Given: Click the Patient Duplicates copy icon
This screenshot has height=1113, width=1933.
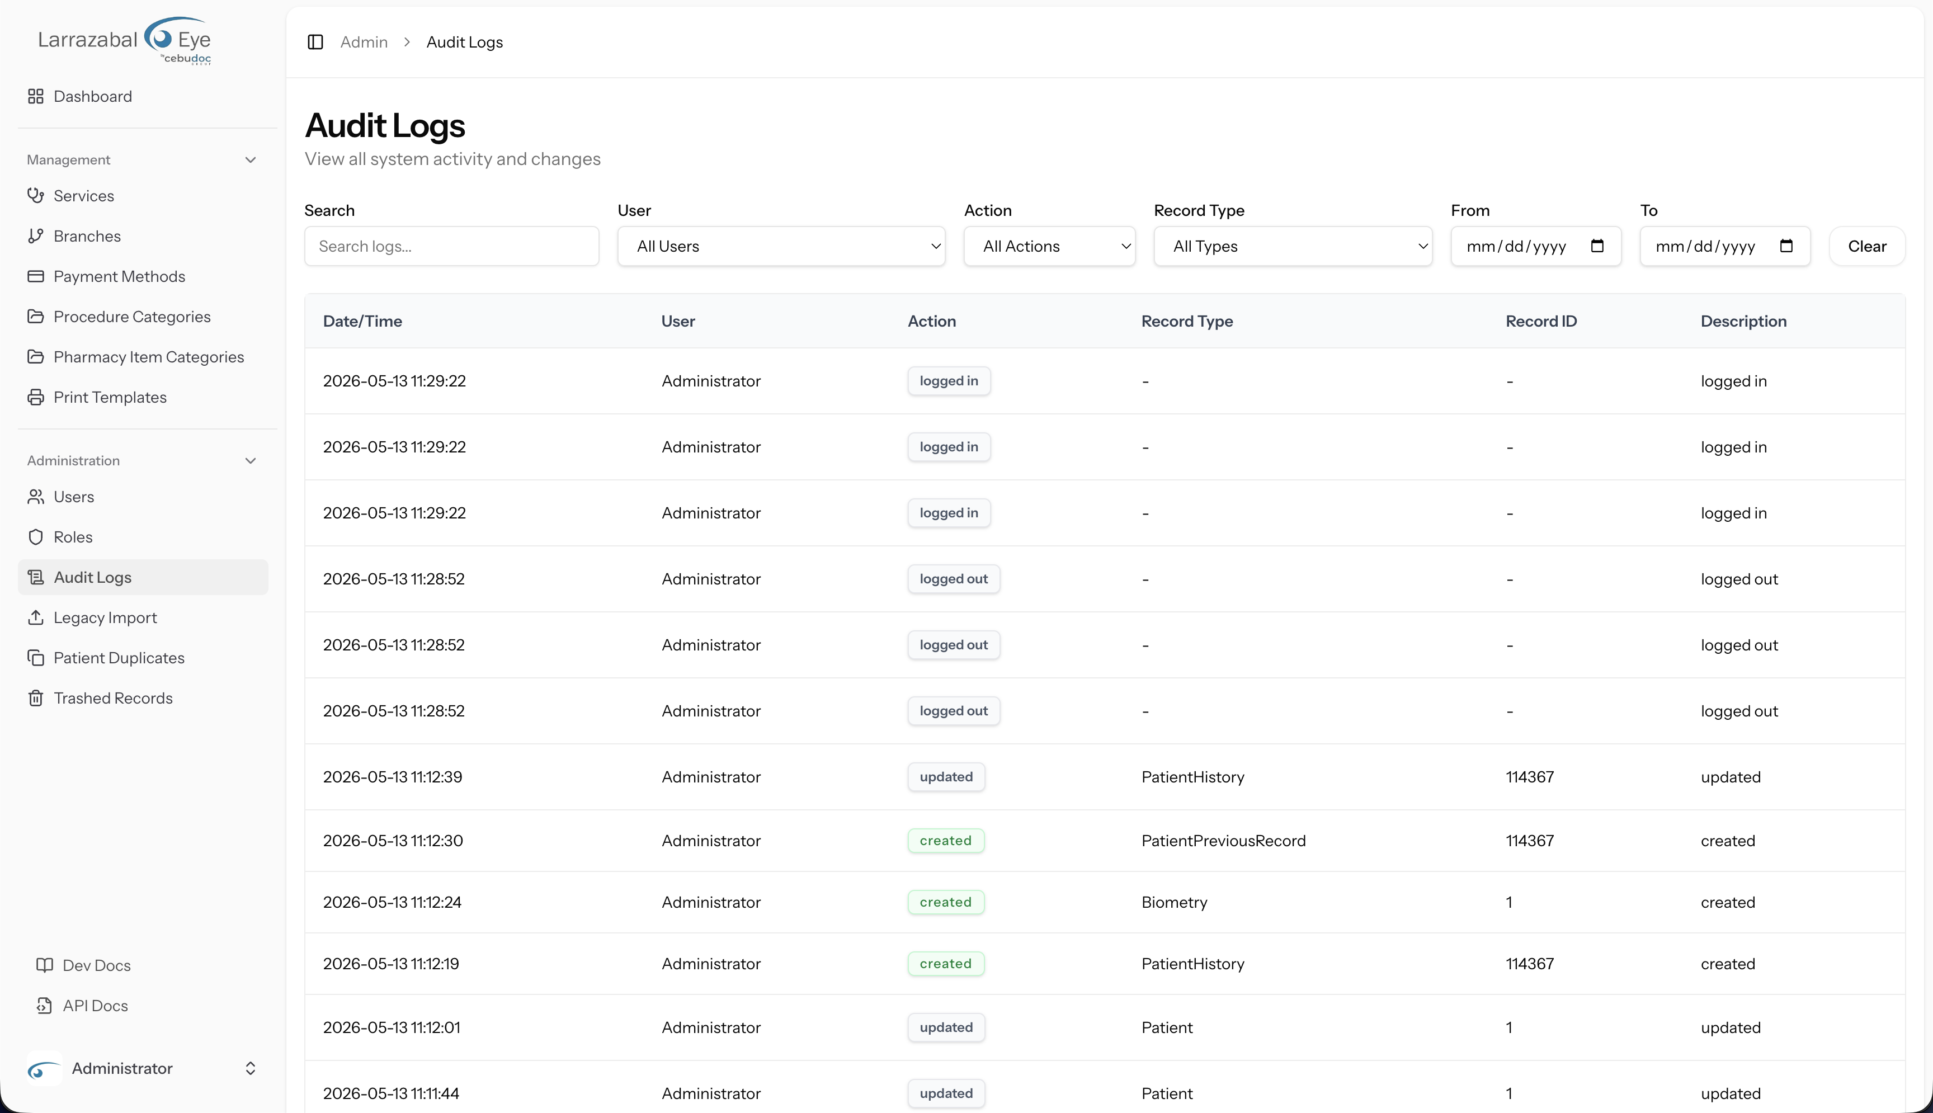Looking at the screenshot, I should click(x=35, y=658).
